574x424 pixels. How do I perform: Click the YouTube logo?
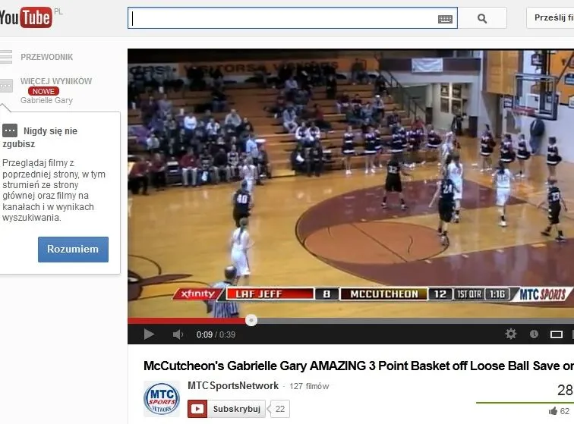[x=25, y=17]
